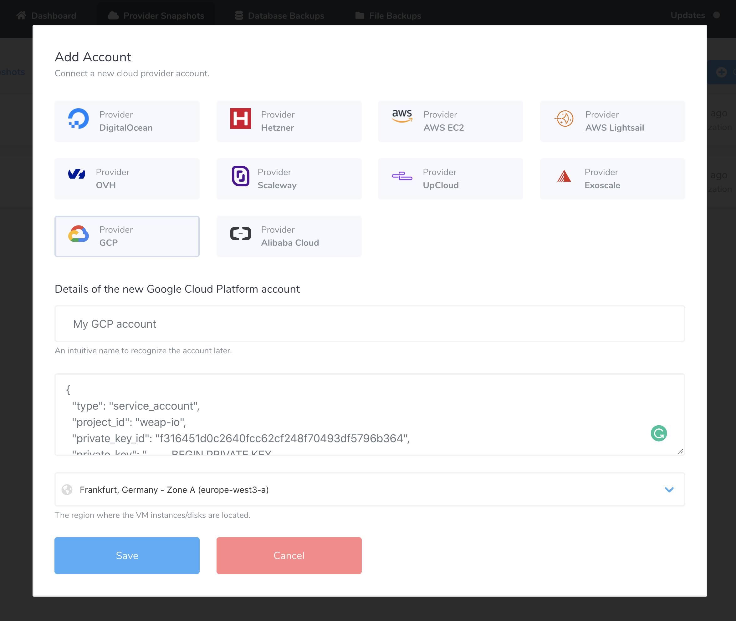Click the 'AWS EC2' label text
The height and width of the screenshot is (621, 736).
(444, 128)
